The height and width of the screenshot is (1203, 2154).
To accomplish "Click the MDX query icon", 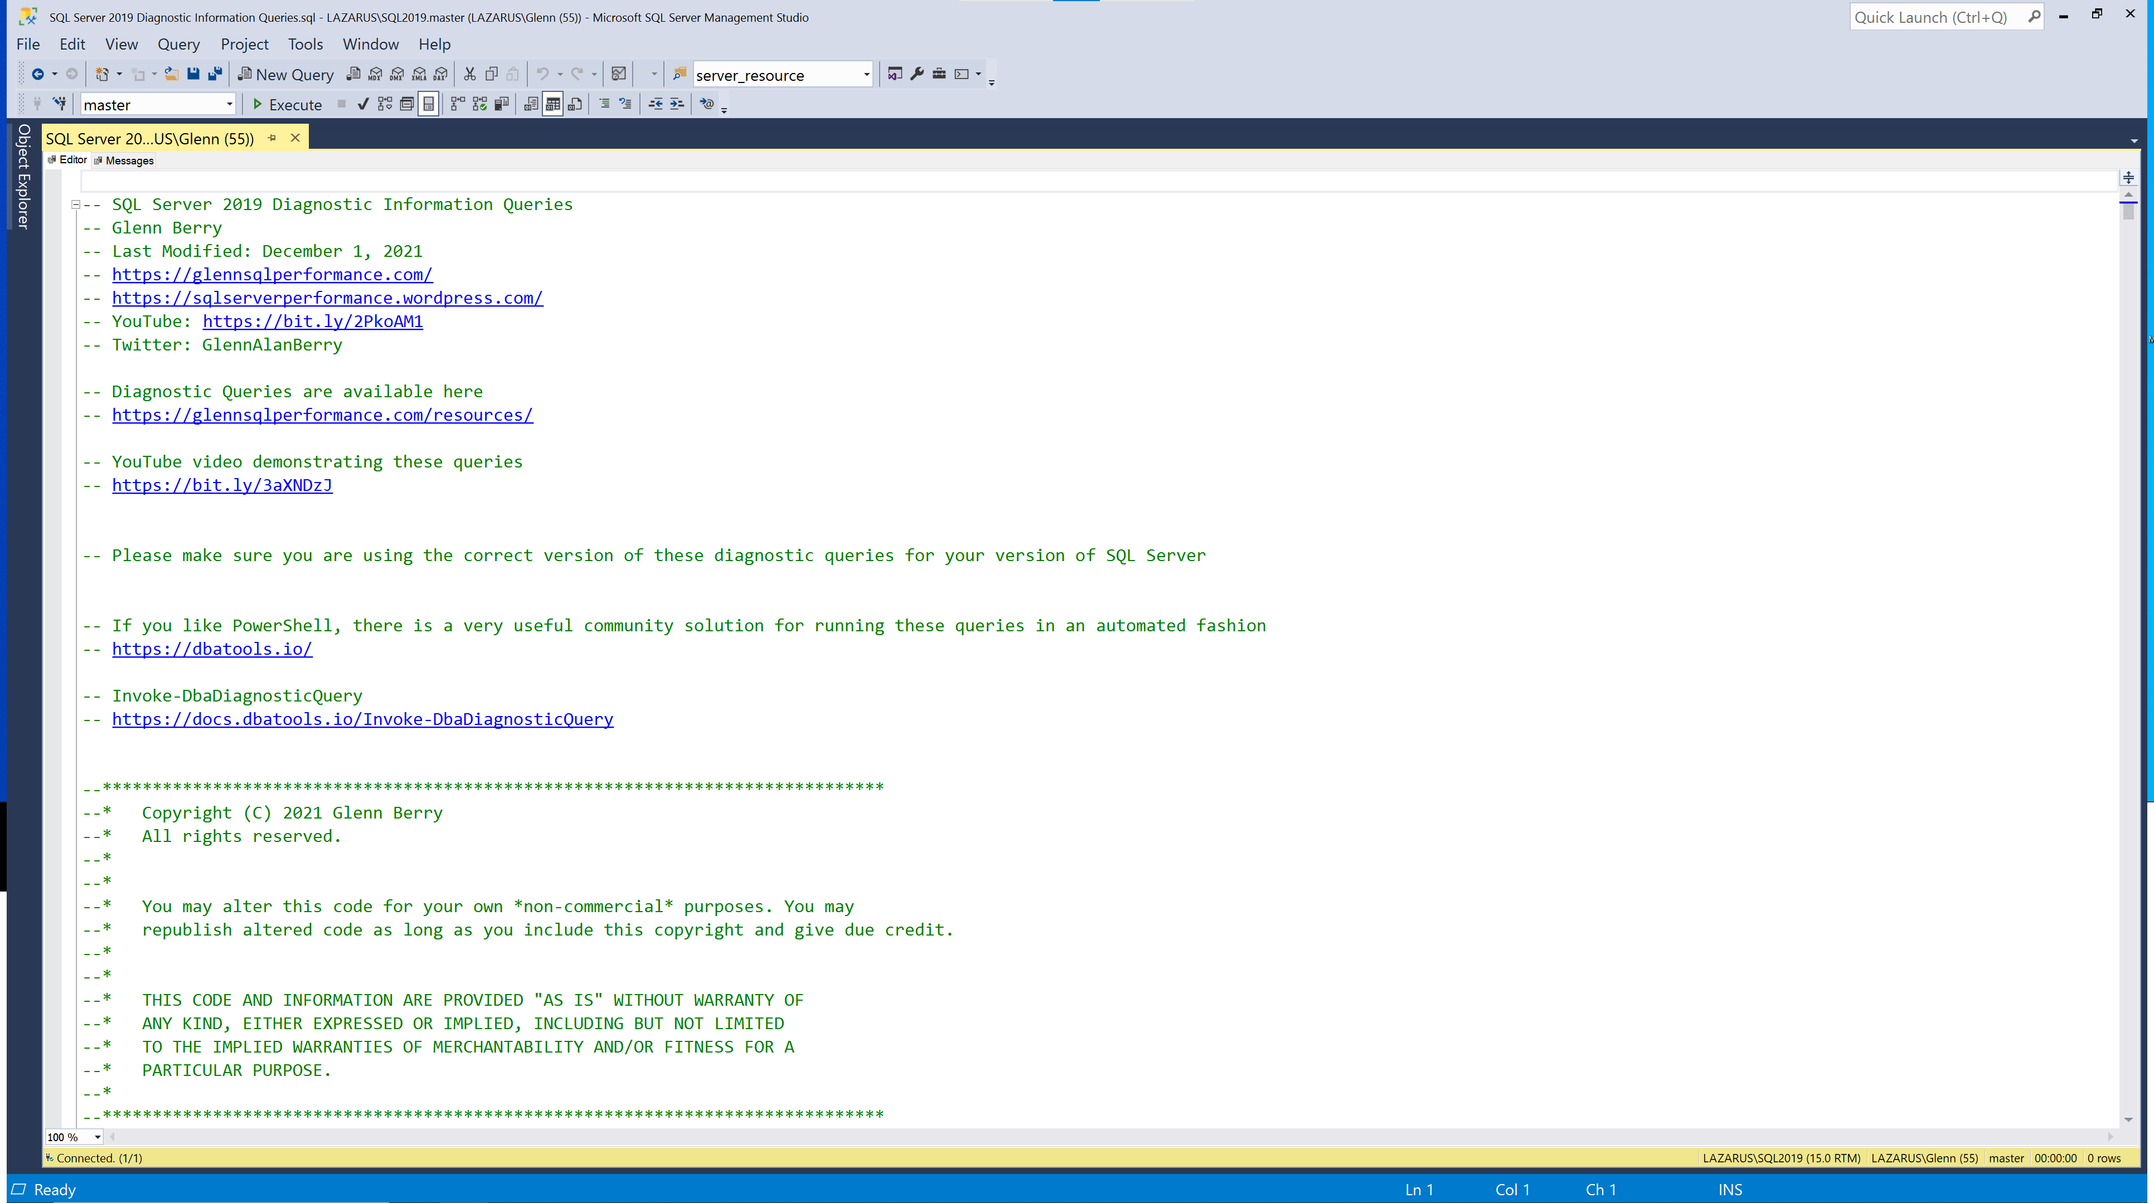I will 376,75.
